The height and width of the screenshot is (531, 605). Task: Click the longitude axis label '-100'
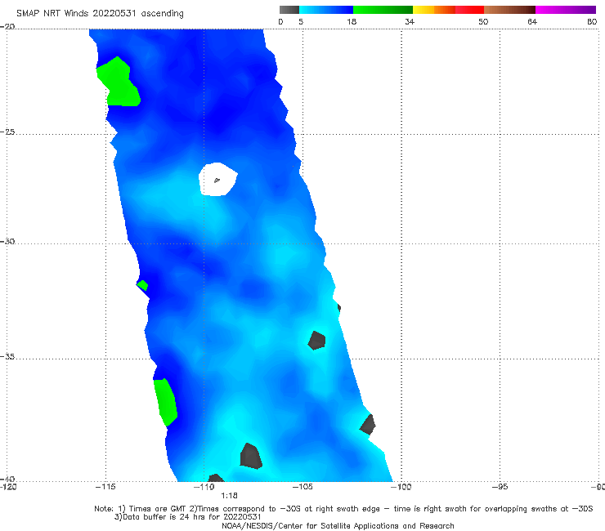[401, 487]
